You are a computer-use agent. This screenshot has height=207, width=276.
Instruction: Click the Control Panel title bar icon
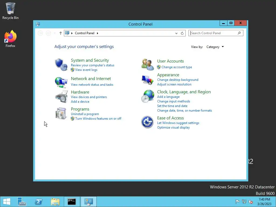tap(38, 24)
